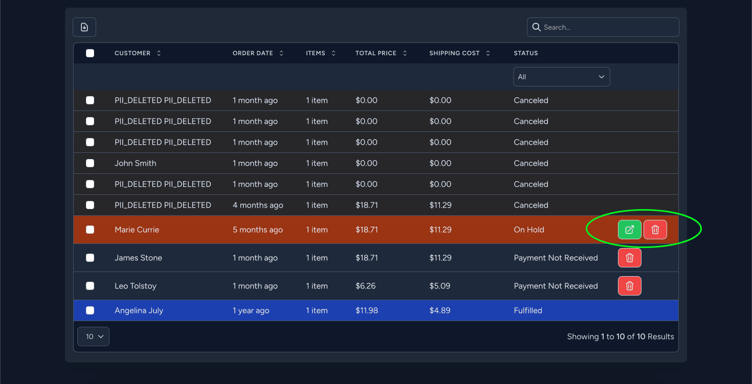Viewport: 752px width, 384px height.
Task: Click into the Search input field
Action: coord(603,27)
